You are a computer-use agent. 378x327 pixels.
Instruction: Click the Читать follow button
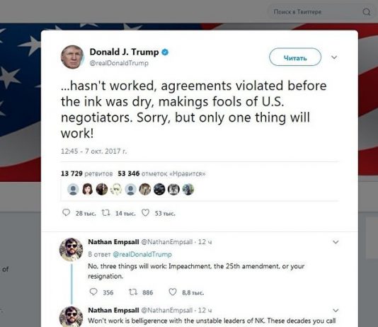(x=295, y=57)
